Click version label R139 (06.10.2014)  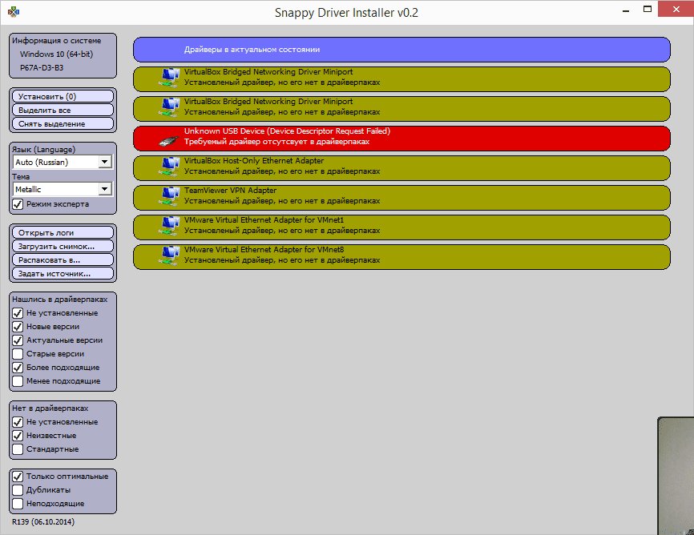43,521
